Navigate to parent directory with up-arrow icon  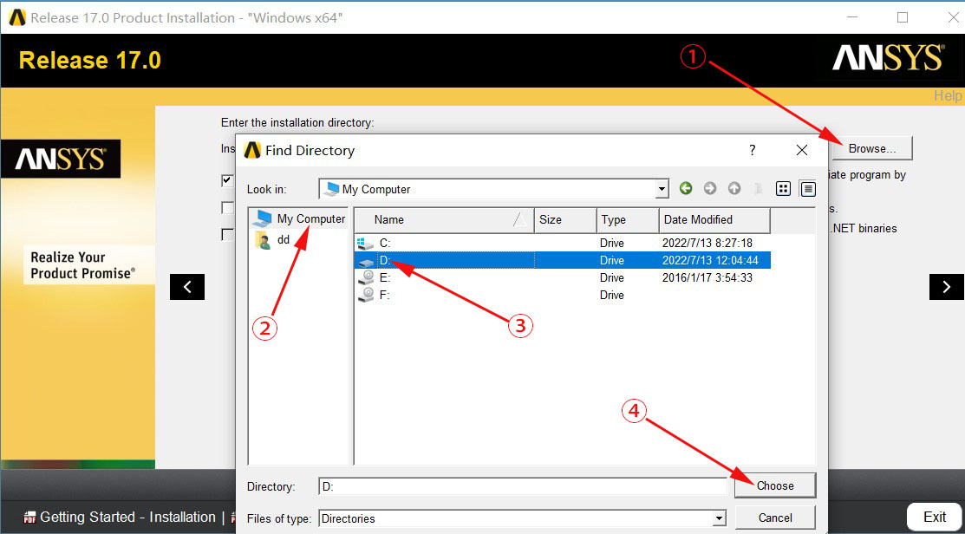point(734,189)
